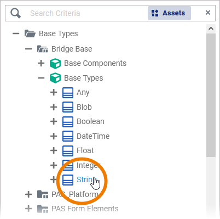The height and width of the screenshot is (219, 220).
Task: Click the magnifying glass search icon
Action: [15, 13]
